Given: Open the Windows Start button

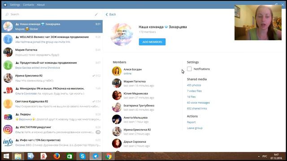Looking at the screenshot, I should coord(6,156).
